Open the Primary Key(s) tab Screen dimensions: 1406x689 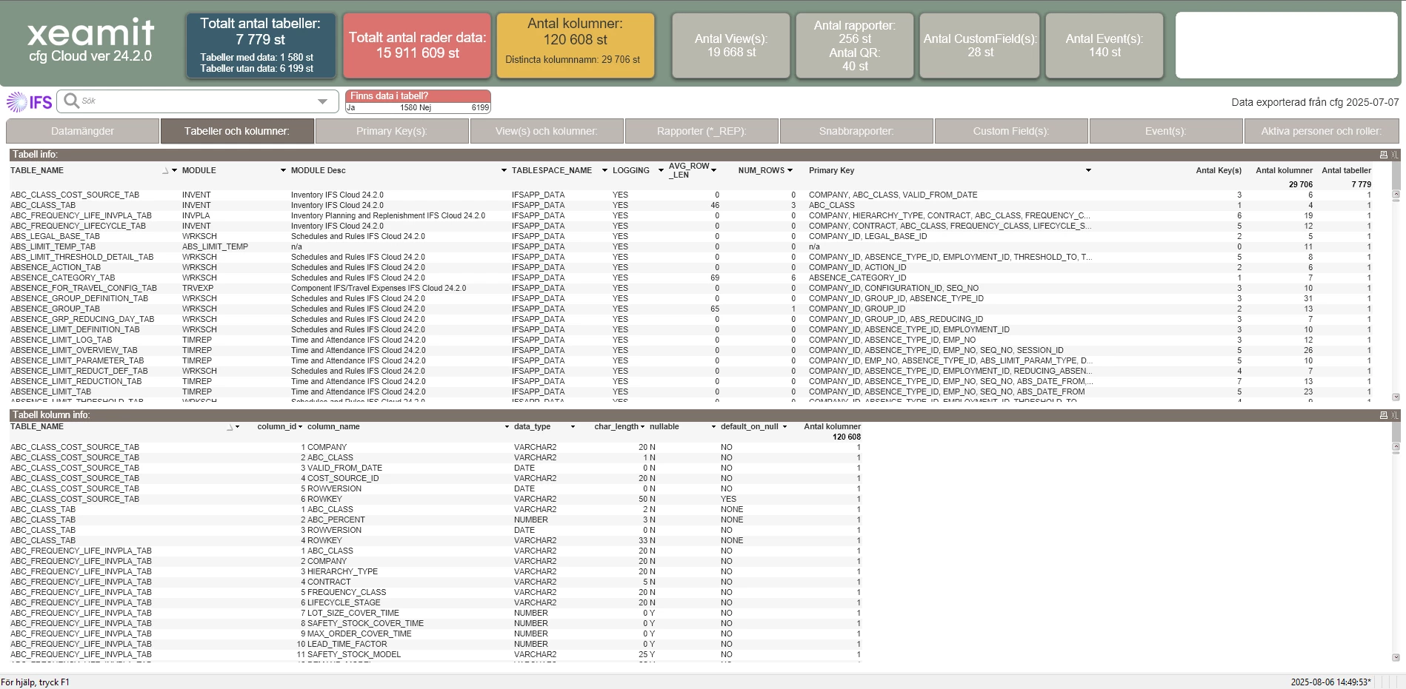[392, 131]
